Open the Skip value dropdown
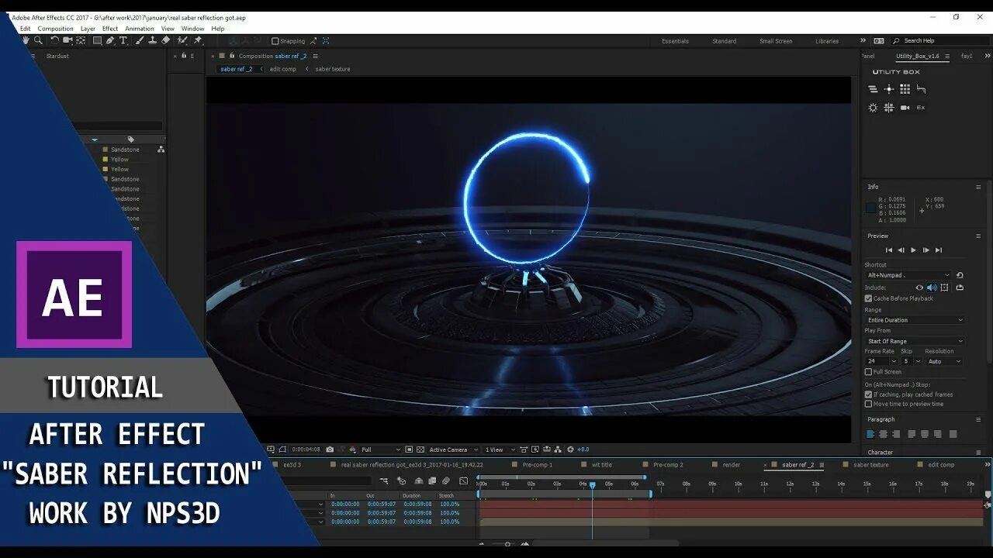The image size is (993, 558). coord(912,361)
